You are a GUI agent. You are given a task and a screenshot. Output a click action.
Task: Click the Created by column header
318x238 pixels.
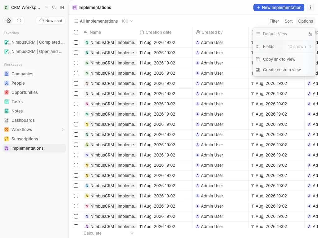[x=220, y=32]
